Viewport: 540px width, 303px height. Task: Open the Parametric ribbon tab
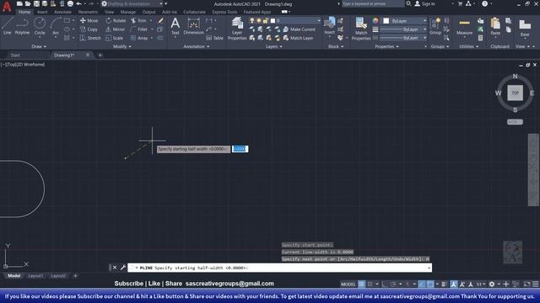[88, 12]
